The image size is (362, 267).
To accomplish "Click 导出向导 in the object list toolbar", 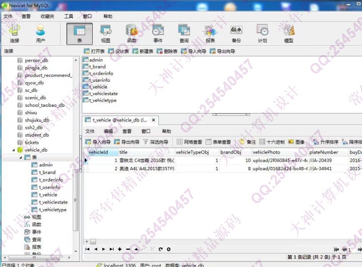I will pyautogui.click(x=222, y=51).
